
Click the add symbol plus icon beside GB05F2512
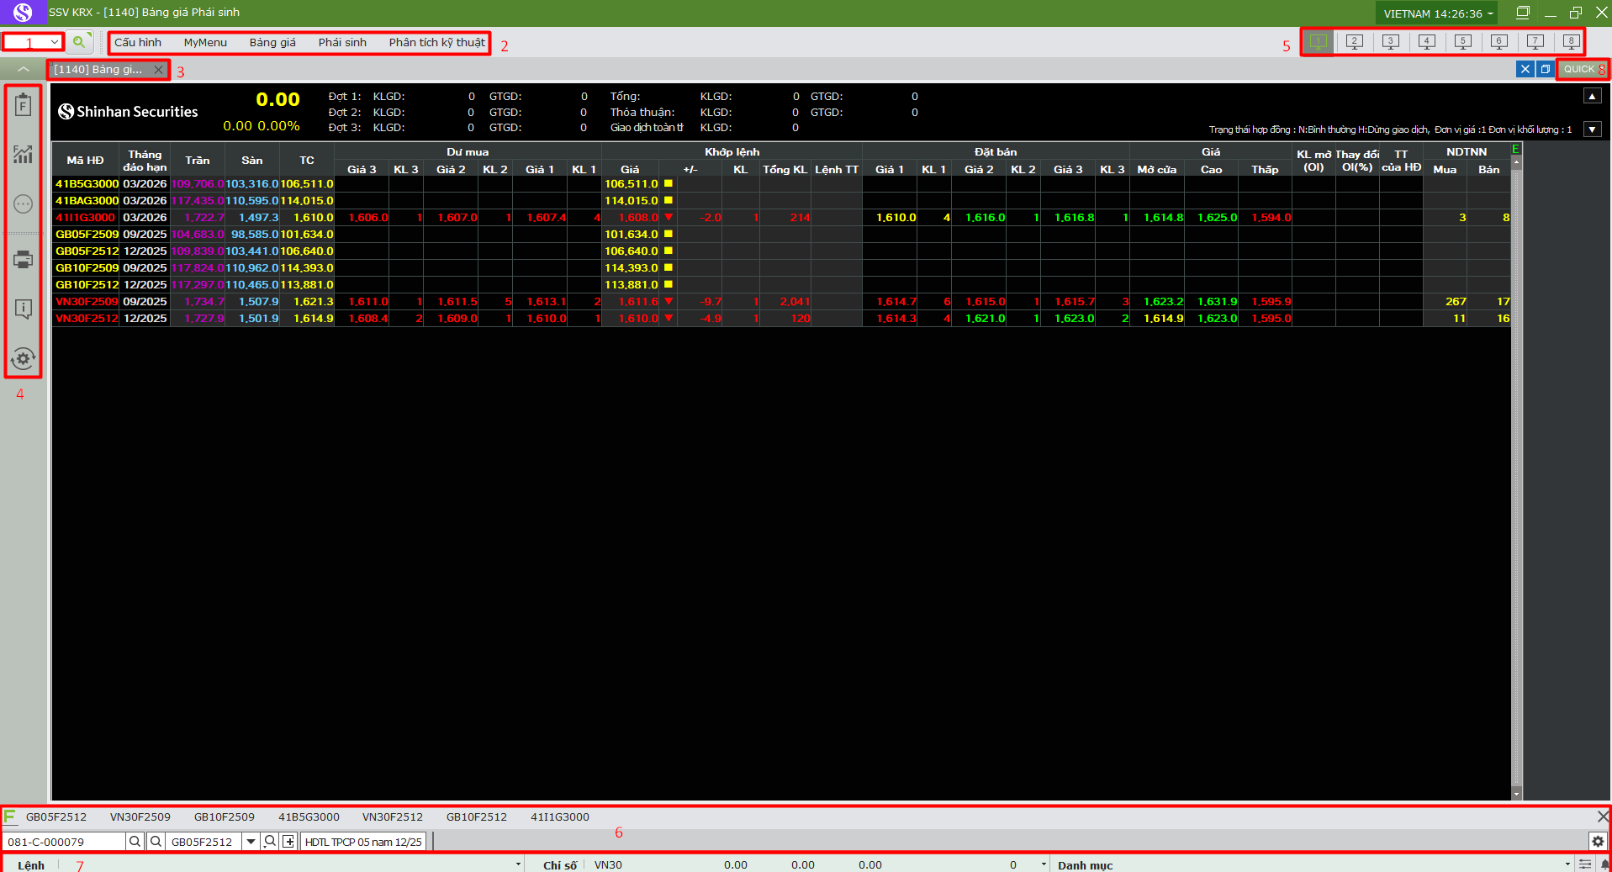(x=288, y=842)
